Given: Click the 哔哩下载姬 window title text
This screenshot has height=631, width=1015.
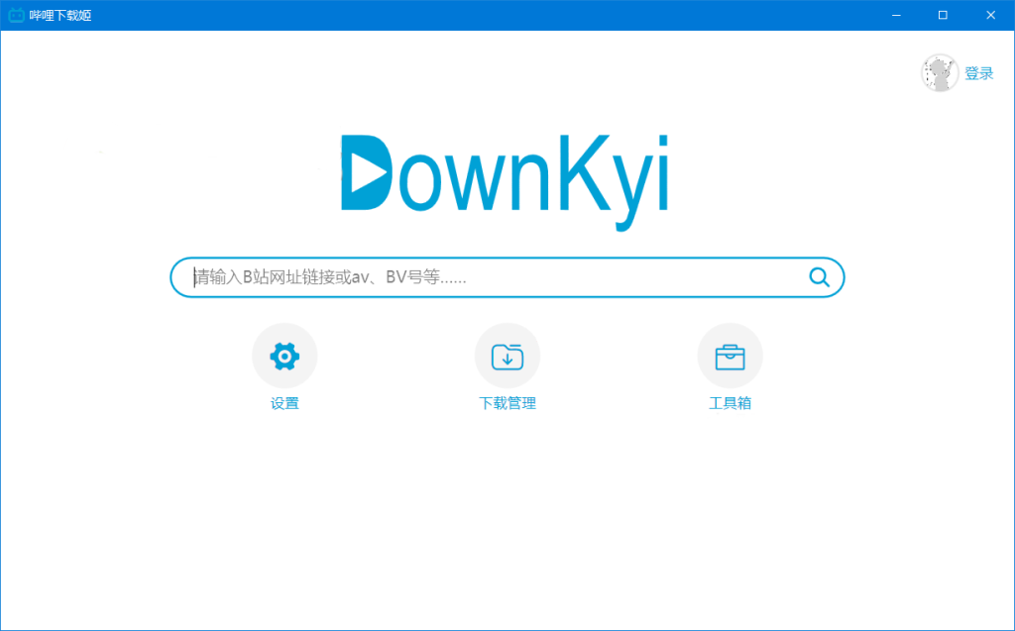Looking at the screenshot, I should click(60, 16).
